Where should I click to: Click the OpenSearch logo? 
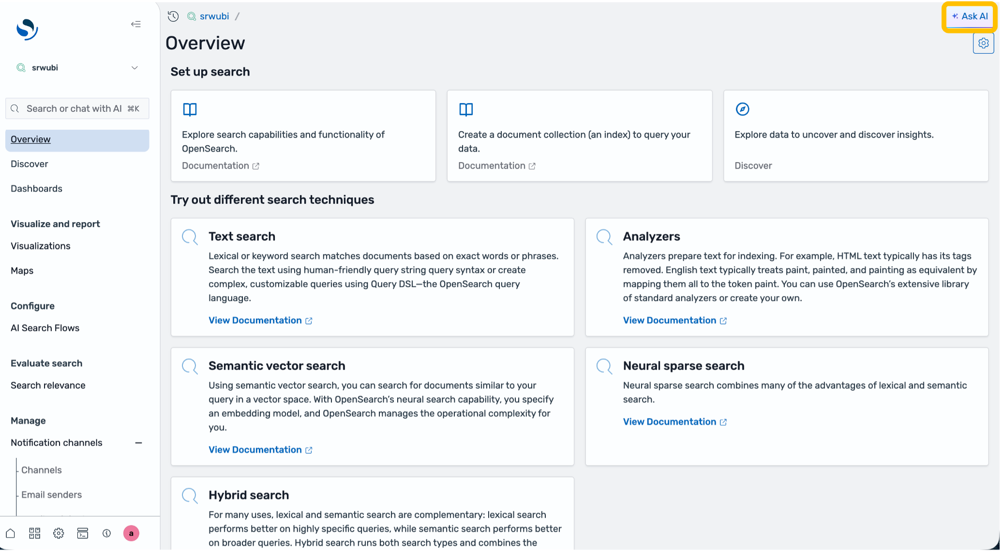27,30
